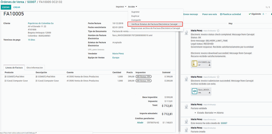Open the SO007 breadcrumb link

(31, 2)
